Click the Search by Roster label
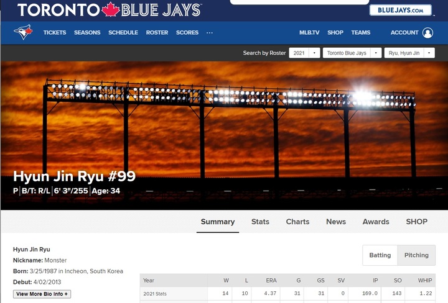The image size is (448, 303). pyautogui.click(x=264, y=53)
